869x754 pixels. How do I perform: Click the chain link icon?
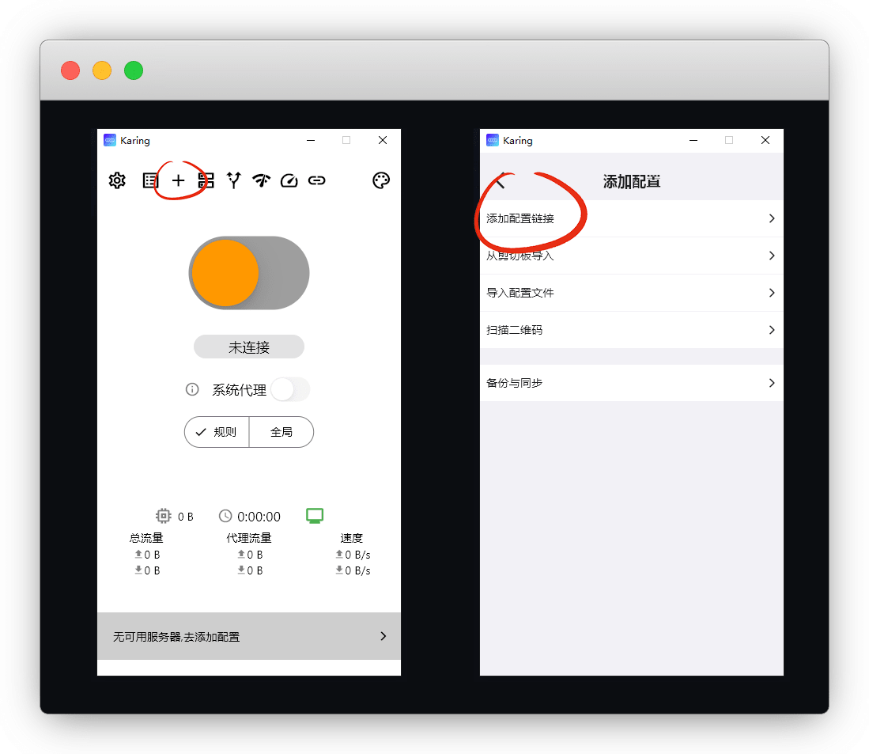316,180
